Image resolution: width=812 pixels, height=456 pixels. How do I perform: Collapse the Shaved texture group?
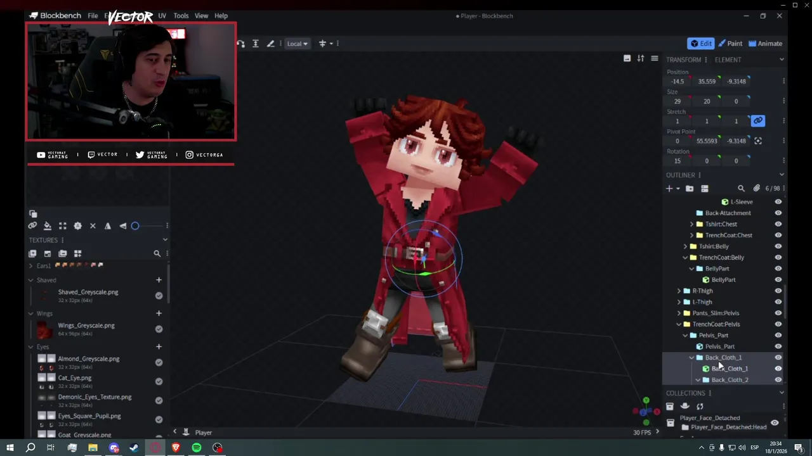30,280
